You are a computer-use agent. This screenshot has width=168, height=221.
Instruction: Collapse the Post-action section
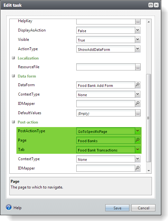(14, 122)
